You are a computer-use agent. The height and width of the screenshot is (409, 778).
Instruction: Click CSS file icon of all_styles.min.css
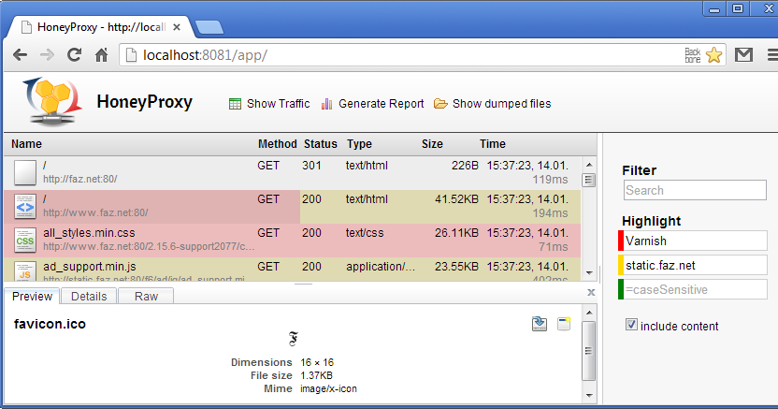[x=25, y=240]
